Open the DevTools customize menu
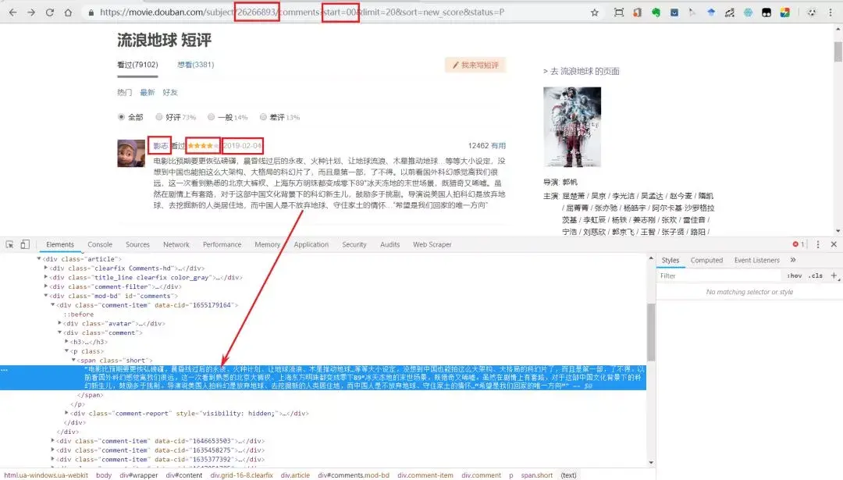The height and width of the screenshot is (480, 843). [818, 244]
